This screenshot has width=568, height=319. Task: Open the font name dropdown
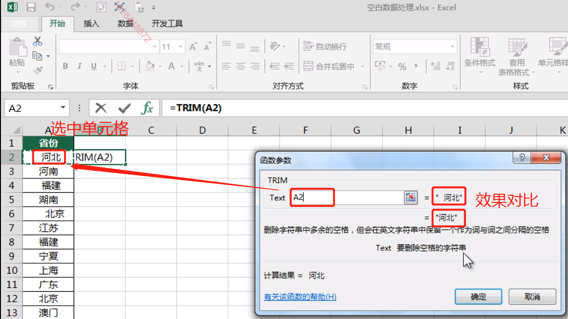[x=155, y=47]
